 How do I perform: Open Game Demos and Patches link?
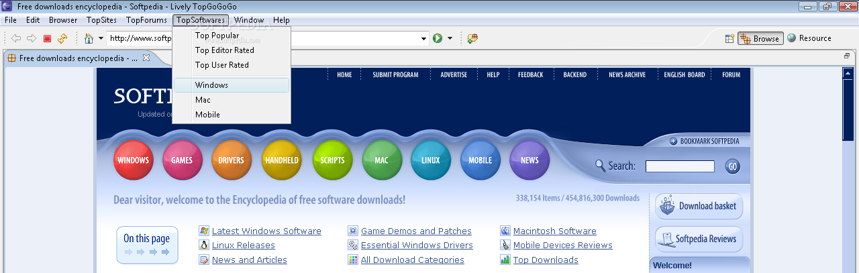[x=416, y=231]
